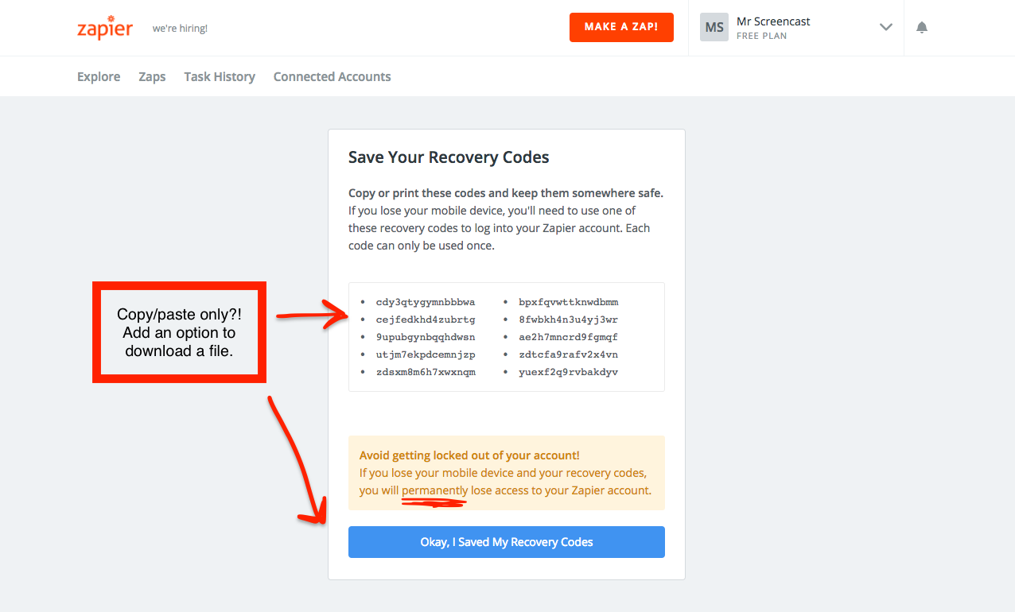Viewport: 1015px width, 612px height.
Task: Click the 'we're hiring!' link
Action: pos(180,27)
